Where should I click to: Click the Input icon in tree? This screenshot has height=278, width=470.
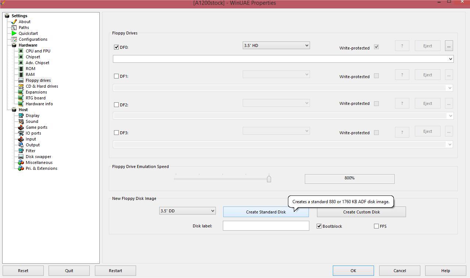point(21,139)
